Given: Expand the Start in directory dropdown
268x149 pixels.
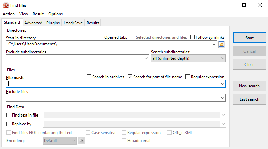Looking at the screenshot, I should (x=213, y=44).
